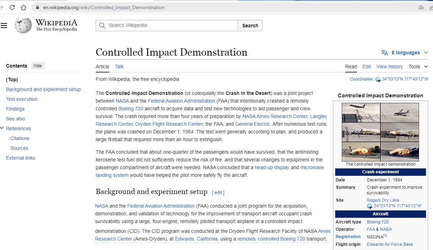The width and height of the screenshot is (433, 250).
Task: Open the Boeing 720 link in the Aircraft type row
Action: [378, 222]
